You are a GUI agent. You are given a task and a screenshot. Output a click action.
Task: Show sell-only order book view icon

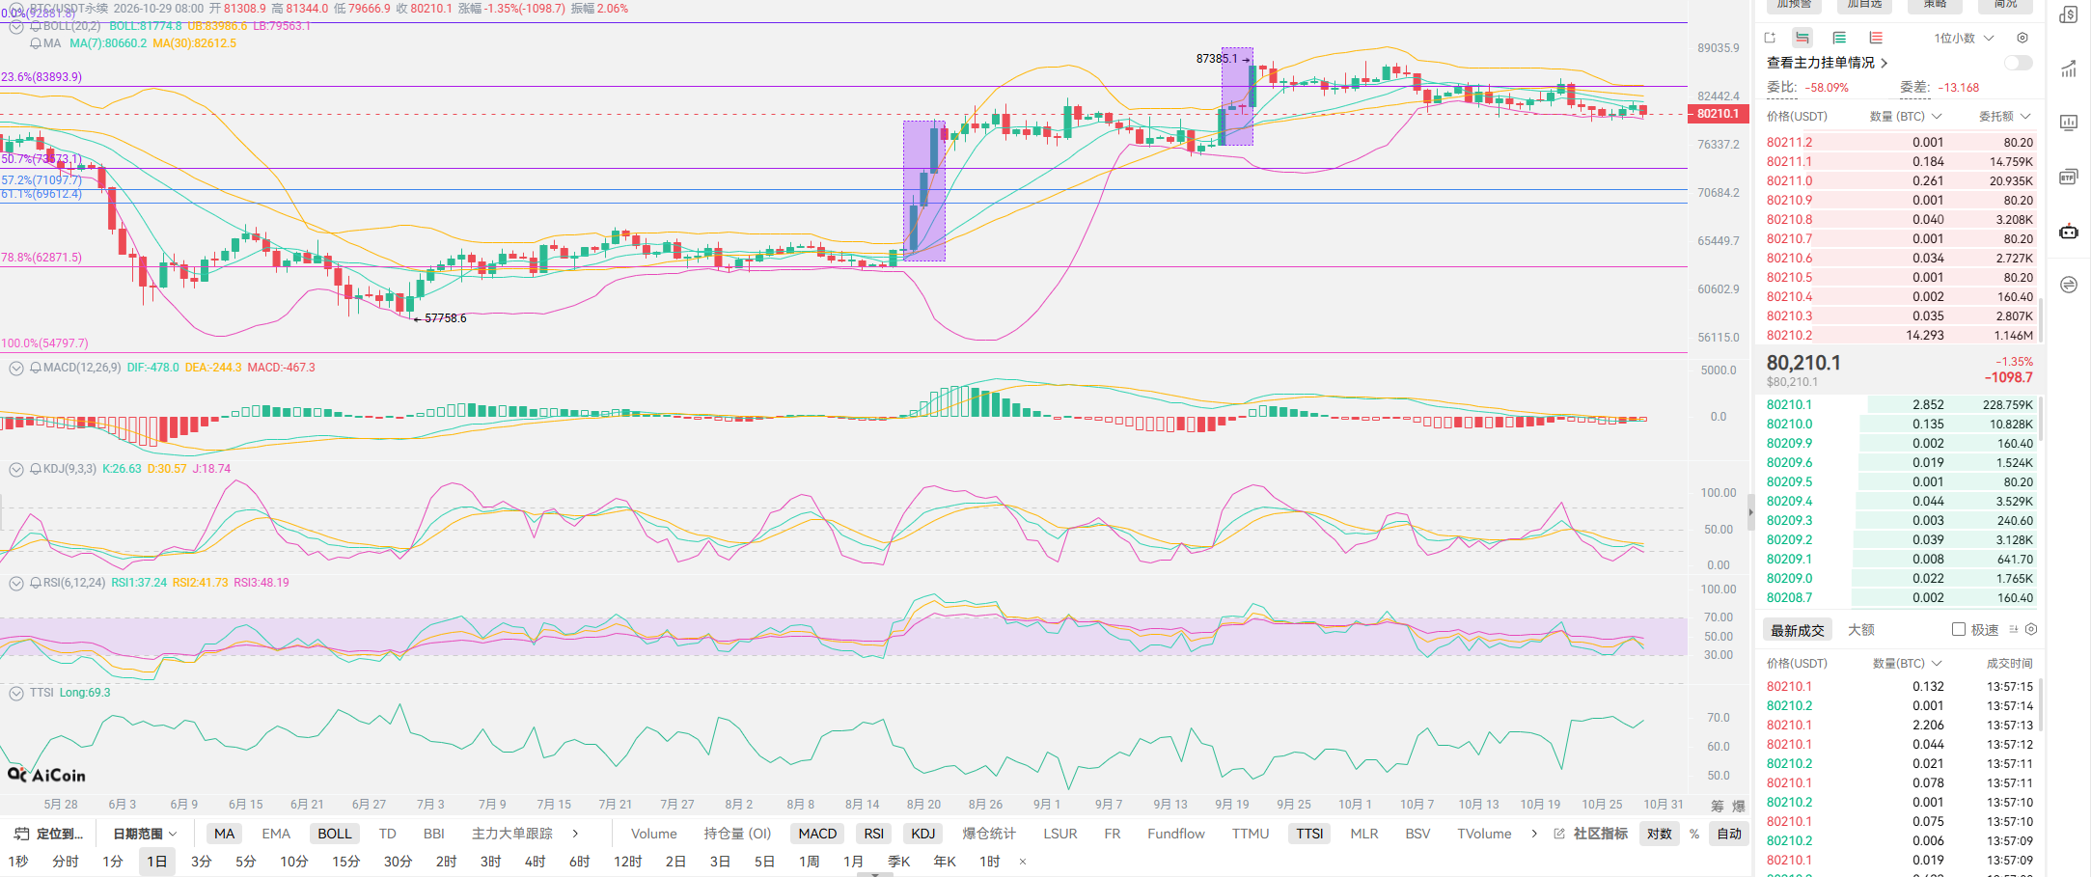click(1876, 38)
